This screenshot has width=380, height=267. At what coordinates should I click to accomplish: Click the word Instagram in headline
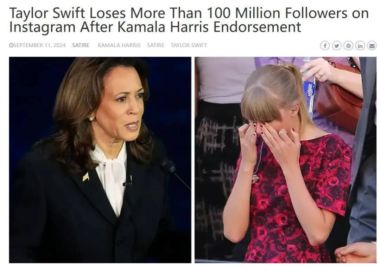pyautogui.click(x=43, y=27)
